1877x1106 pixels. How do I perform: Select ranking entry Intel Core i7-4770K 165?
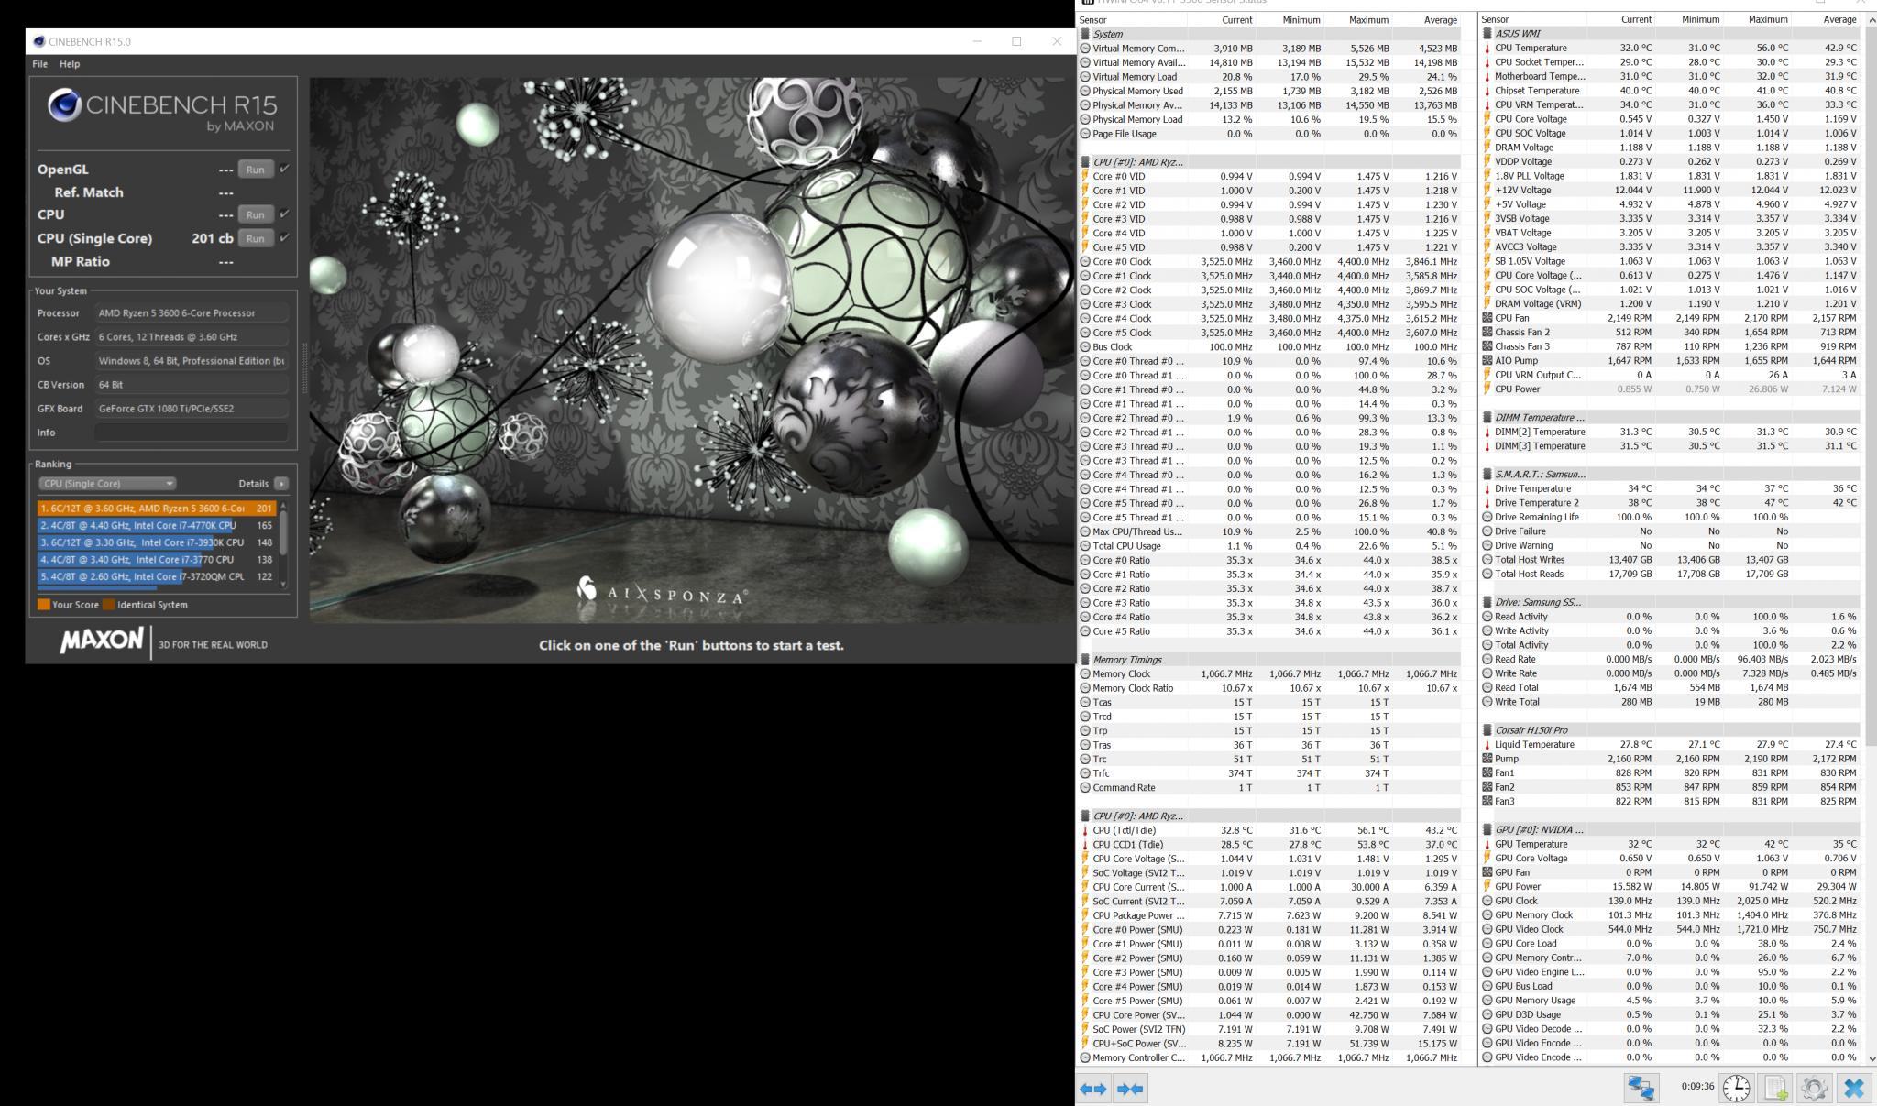pyautogui.click(x=157, y=526)
